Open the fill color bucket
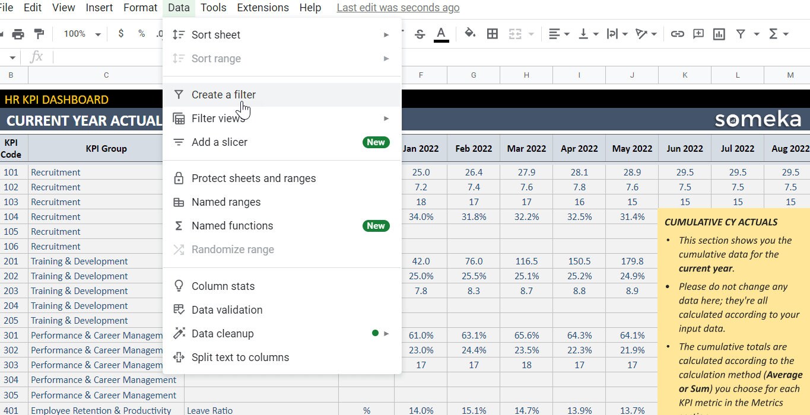The image size is (810, 415). 470,34
